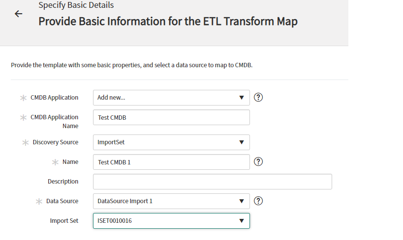
Task: Focus the CMDB Application Name text box
Action: 171,117
